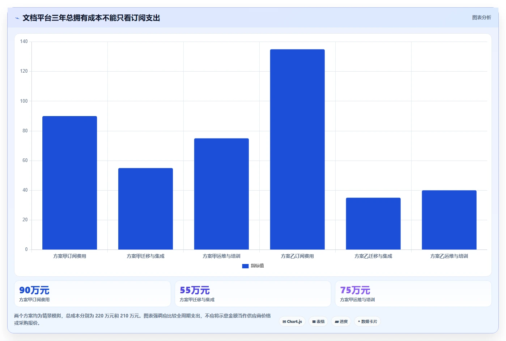Click x-axis label 方案乙迁移与集成
The height and width of the screenshot is (341, 506).
[373, 256]
